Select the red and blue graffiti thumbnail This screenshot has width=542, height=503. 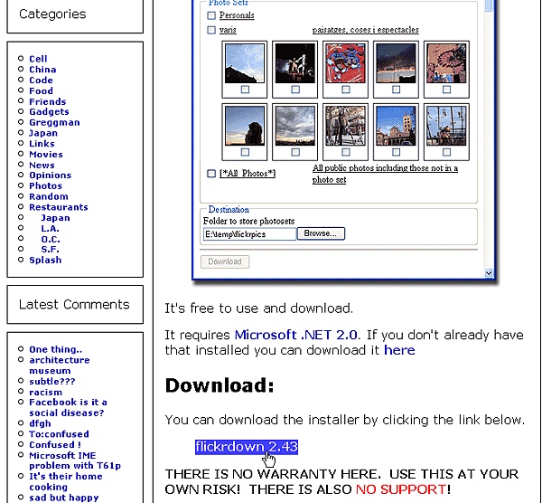tap(345, 63)
